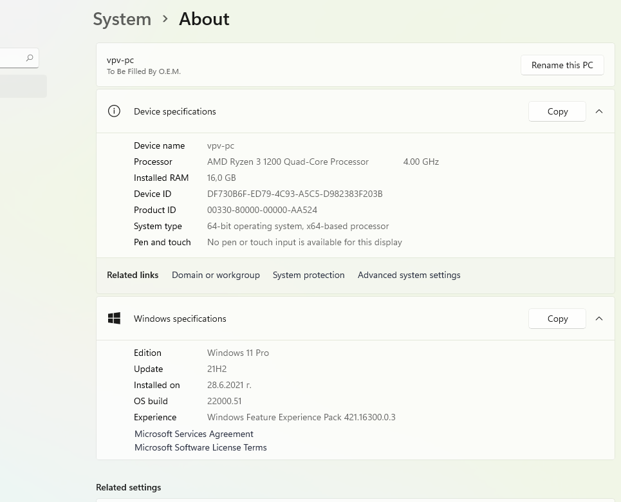Image resolution: width=621 pixels, height=502 pixels.
Task: Click the Installed RAM label
Action: (161, 178)
